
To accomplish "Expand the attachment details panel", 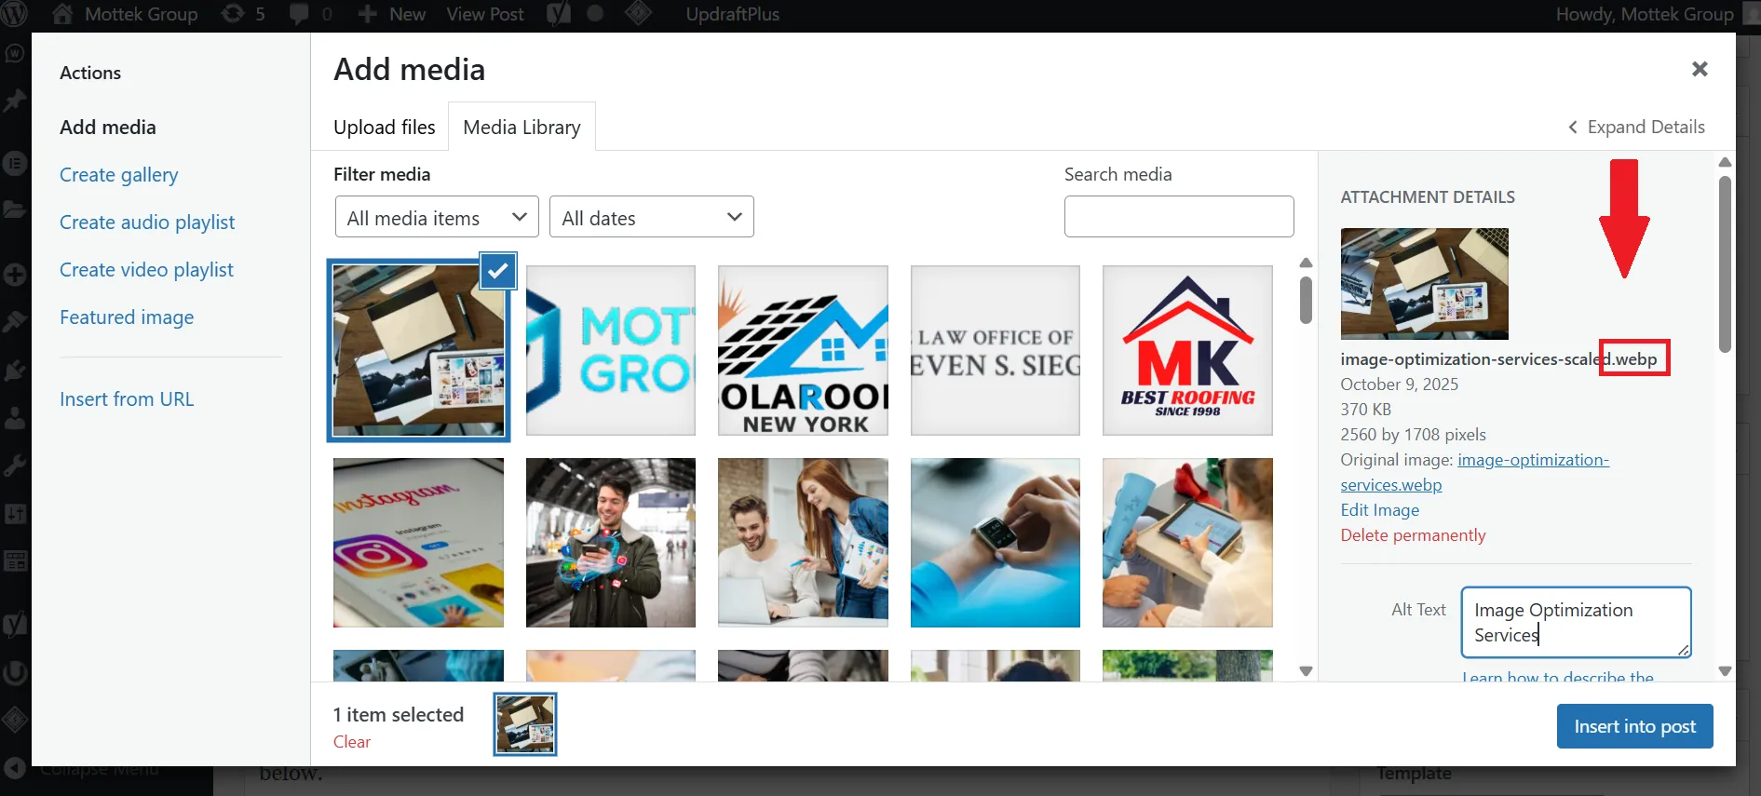I will click(1636, 127).
